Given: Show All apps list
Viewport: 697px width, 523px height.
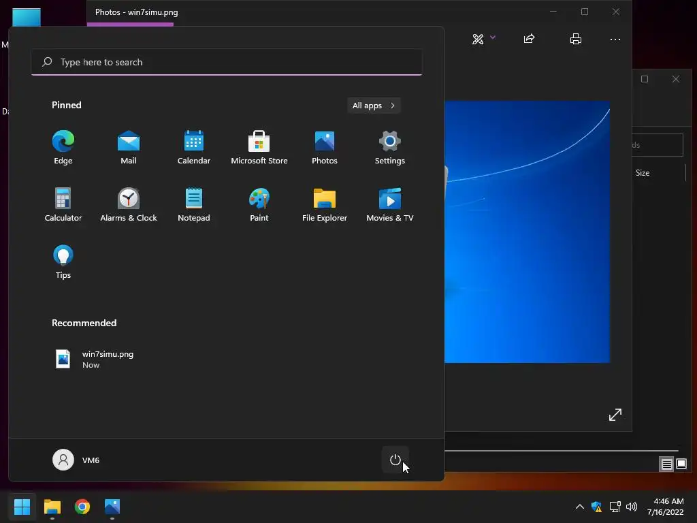Looking at the screenshot, I should pyautogui.click(x=374, y=106).
